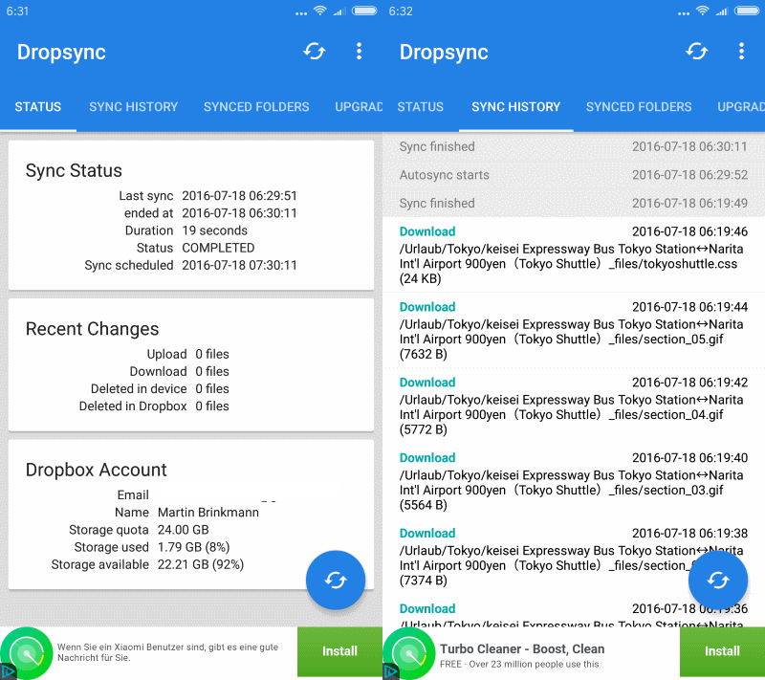The image size is (765, 680).
Task: Tap Install on the Xiaomi ad banner
Action: pos(339,651)
